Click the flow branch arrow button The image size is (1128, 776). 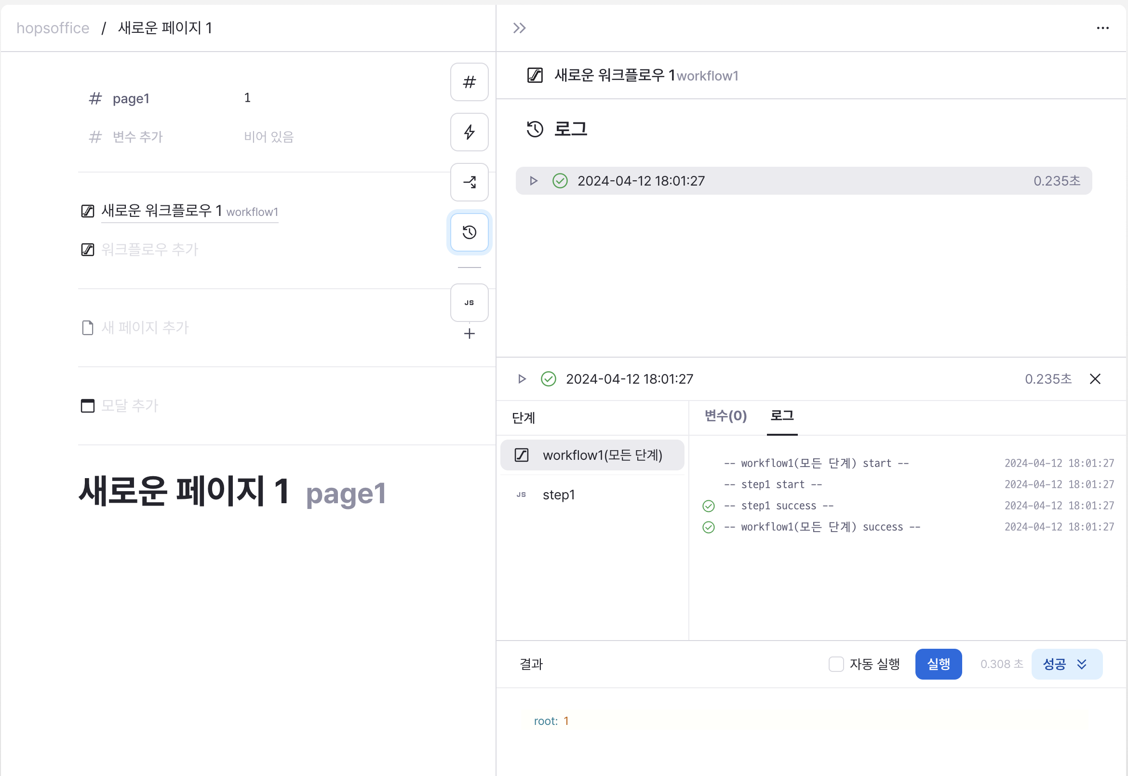tap(469, 182)
